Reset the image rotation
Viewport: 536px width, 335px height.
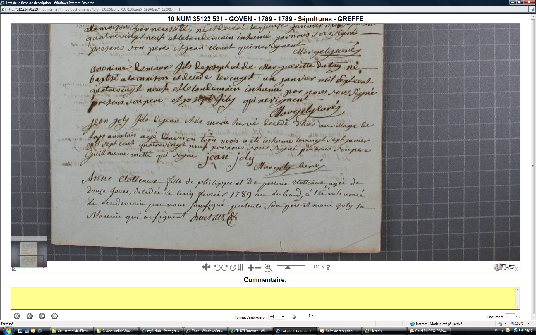[233, 267]
